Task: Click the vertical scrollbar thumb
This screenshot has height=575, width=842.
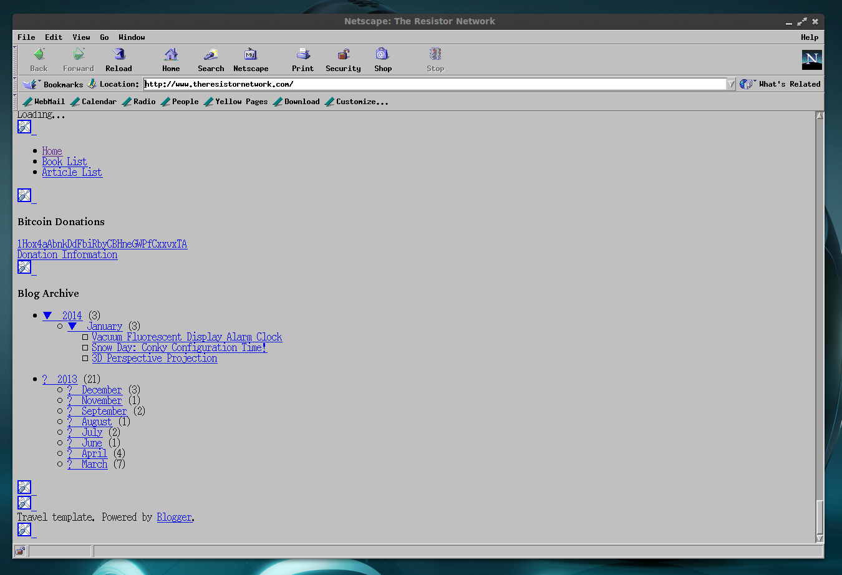Action: coord(820,517)
